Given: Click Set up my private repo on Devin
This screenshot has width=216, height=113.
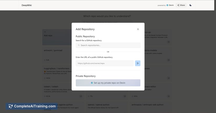Looking at the screenshot, I should [x=108, y=83].
